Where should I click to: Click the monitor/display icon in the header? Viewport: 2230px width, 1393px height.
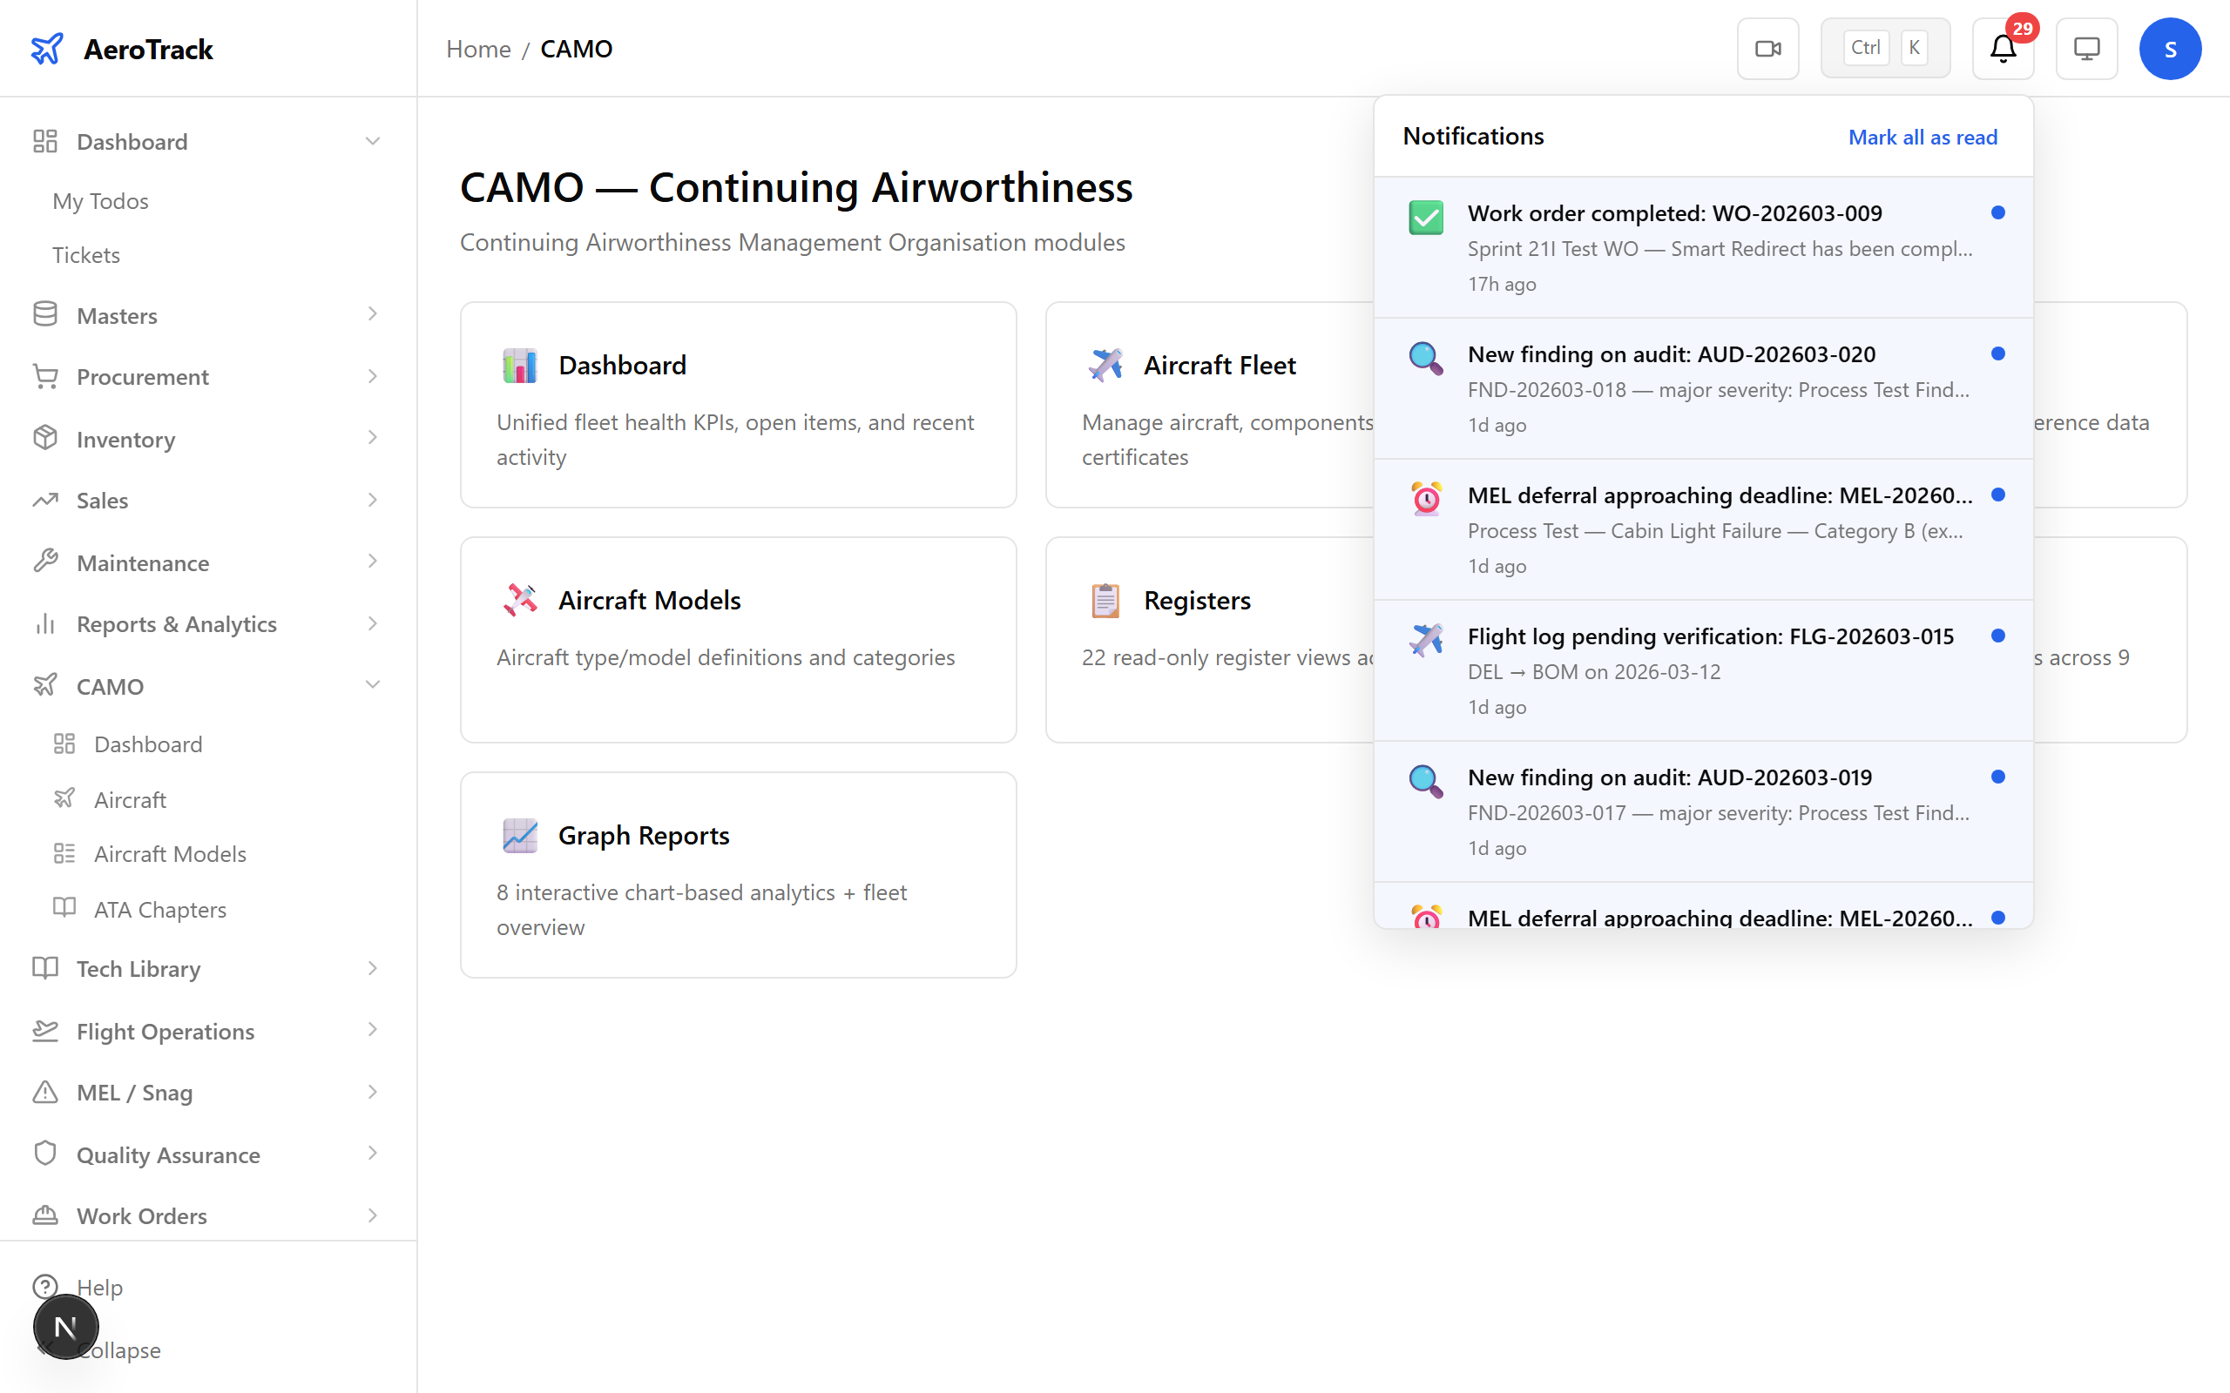click(x=2086, y=48)
